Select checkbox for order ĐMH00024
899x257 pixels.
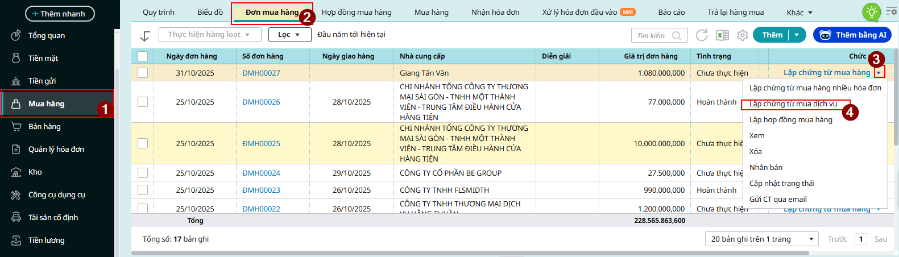pyautogui.click(x=143, y=173)
